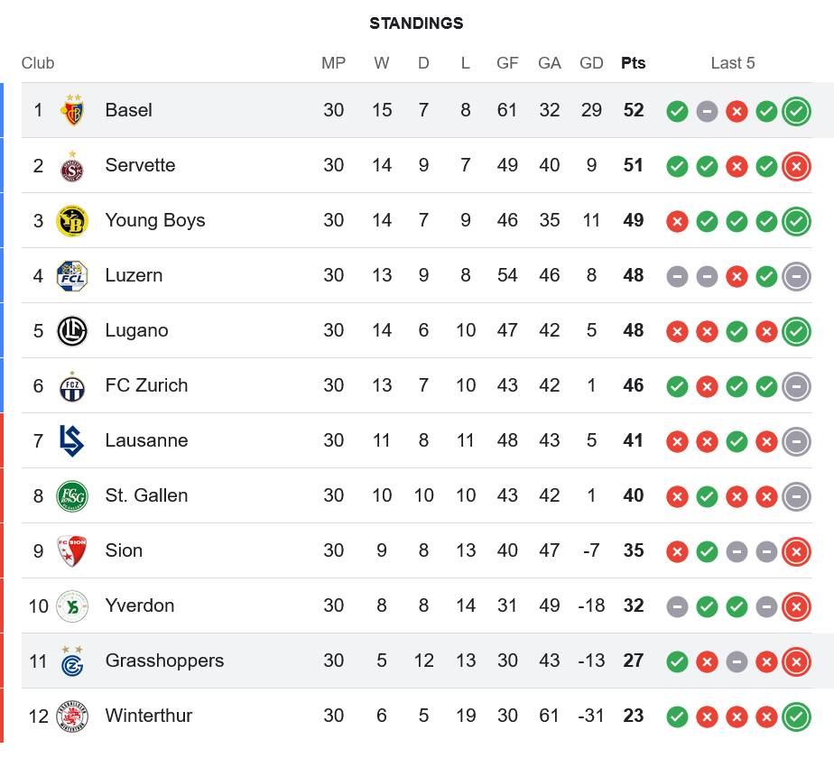Sort standings by Pts column header
Viewport: 834px width, 758px height.
(634, 63)
